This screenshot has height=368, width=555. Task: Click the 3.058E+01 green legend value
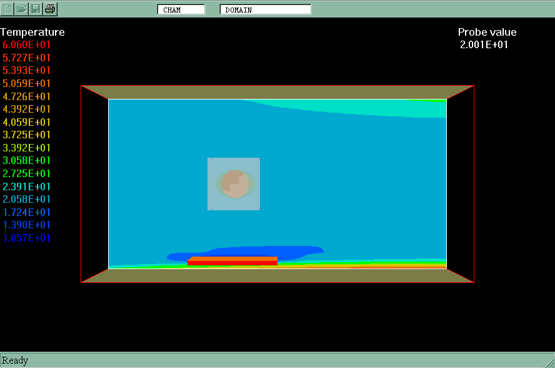(27, 161)
